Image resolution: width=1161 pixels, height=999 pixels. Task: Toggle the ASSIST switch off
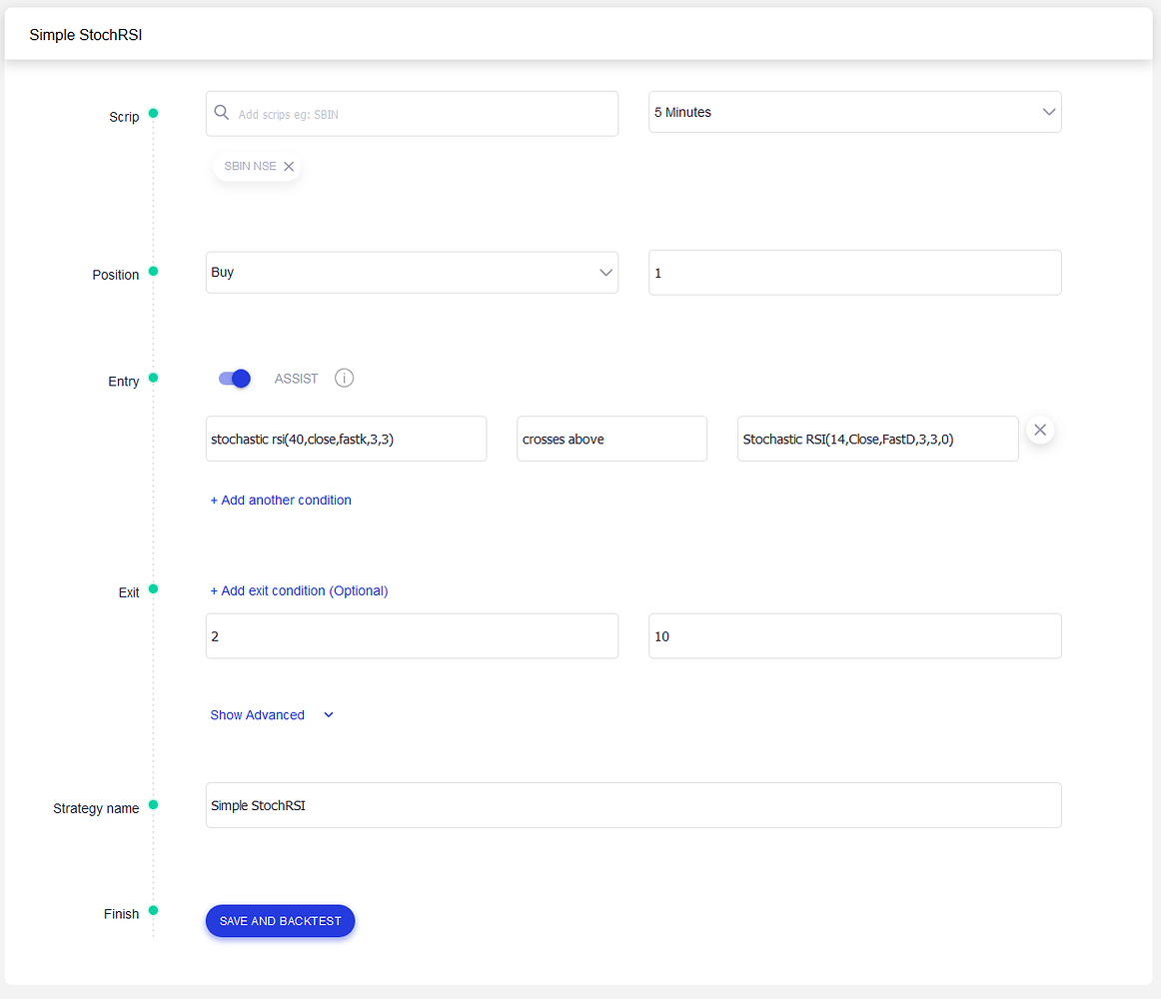coord(235,379)
